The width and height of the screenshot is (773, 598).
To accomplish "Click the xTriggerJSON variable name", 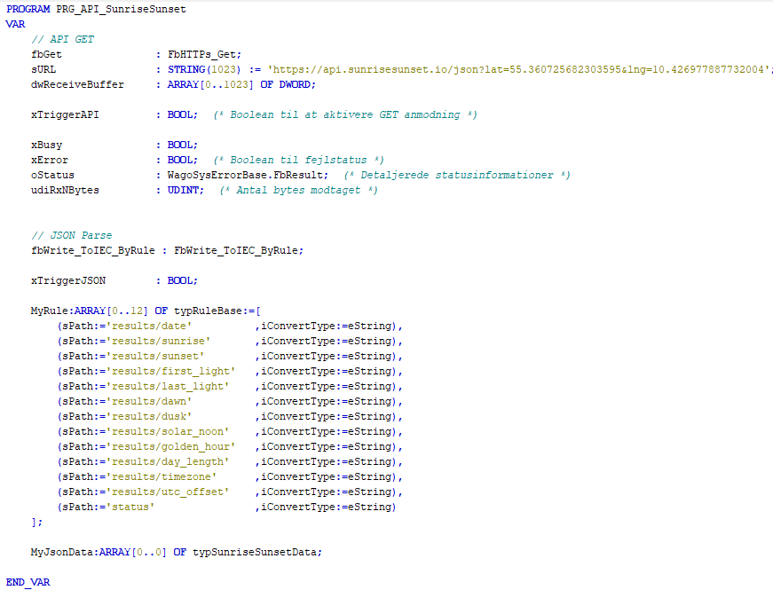I will coord(68,280).
